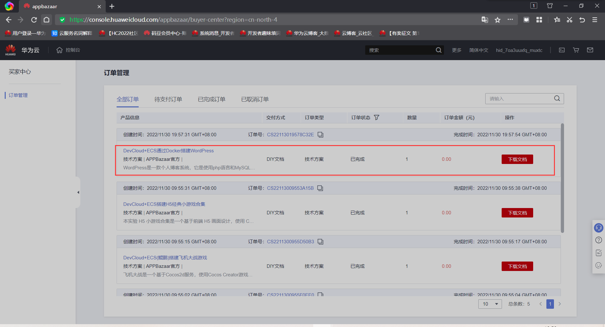The width and height of the screenshot is (605, 327).
Task: Go to the browser home page icon
Action: click(x=47, y=20)
